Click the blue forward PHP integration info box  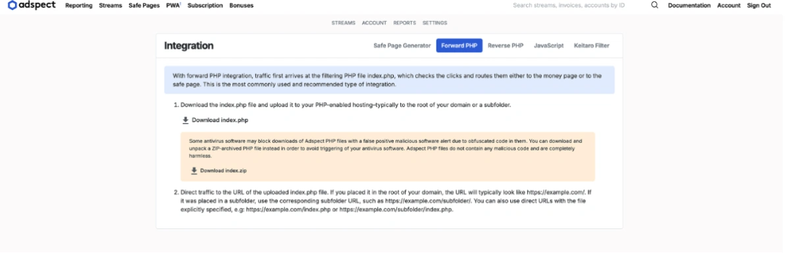click(x=389, y=80)
